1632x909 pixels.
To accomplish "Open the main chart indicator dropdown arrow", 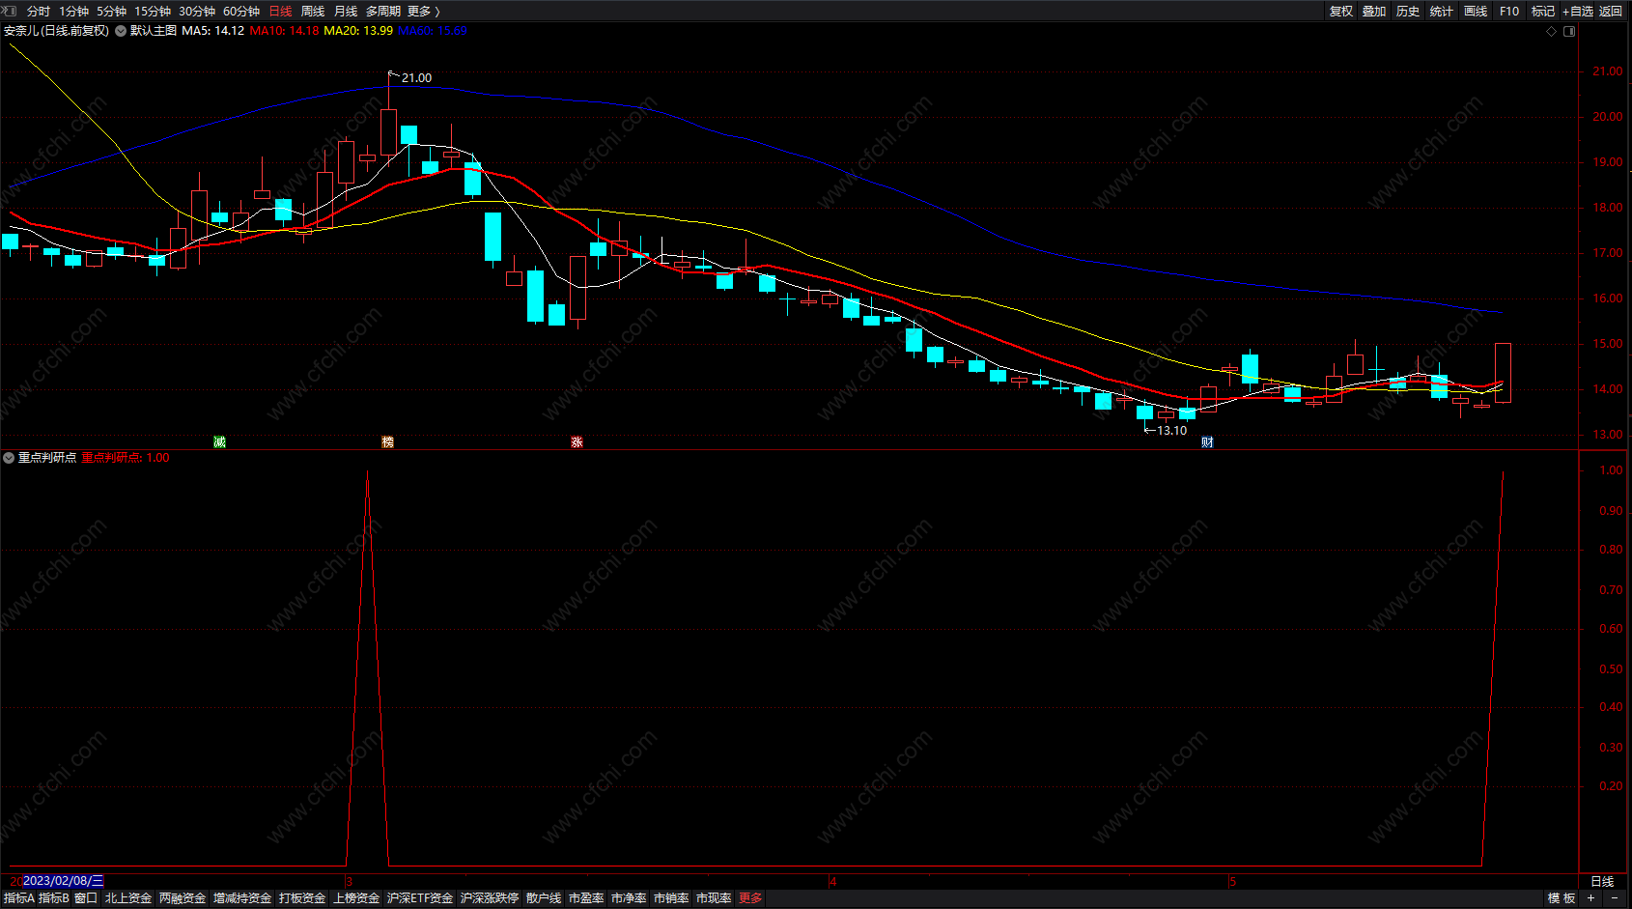I will coord(121,31).
